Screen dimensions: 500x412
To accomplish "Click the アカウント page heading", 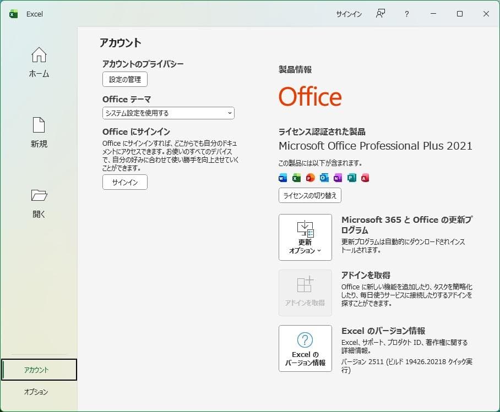I will click(120, 43).
